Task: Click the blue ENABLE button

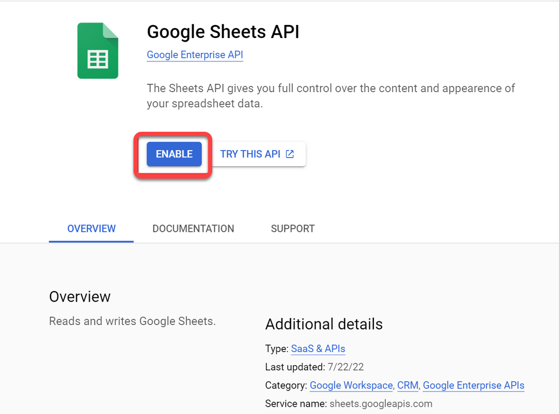Action: coord(174,154)
